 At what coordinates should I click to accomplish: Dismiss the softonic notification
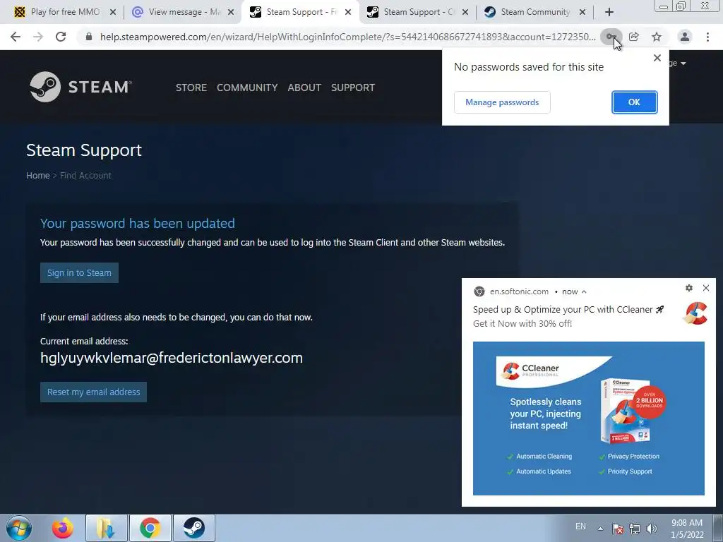tap(706, 288)
